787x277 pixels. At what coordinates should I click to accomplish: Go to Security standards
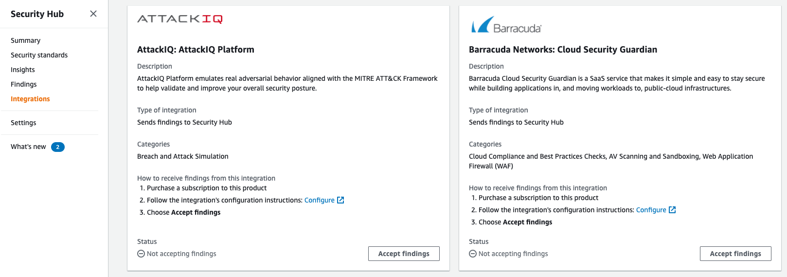click(39, 55)
